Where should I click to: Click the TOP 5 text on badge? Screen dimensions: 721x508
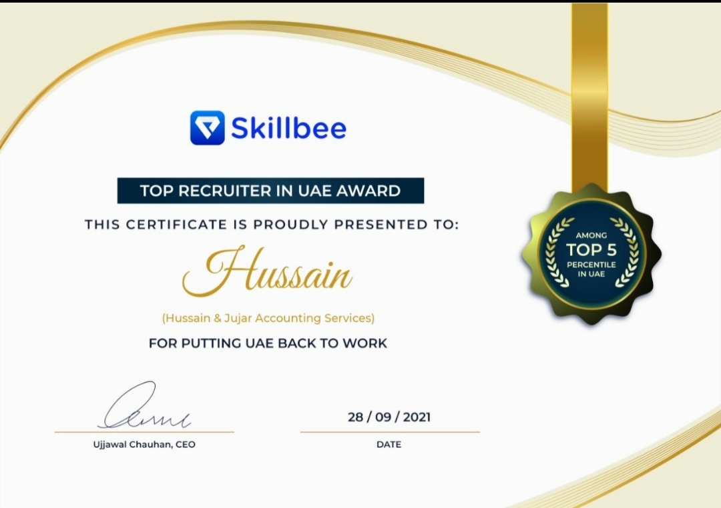(x=591, y=250)
